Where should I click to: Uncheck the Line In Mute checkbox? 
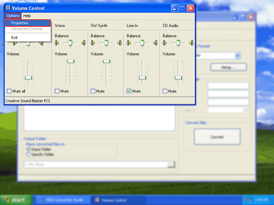tap(129, 91)
